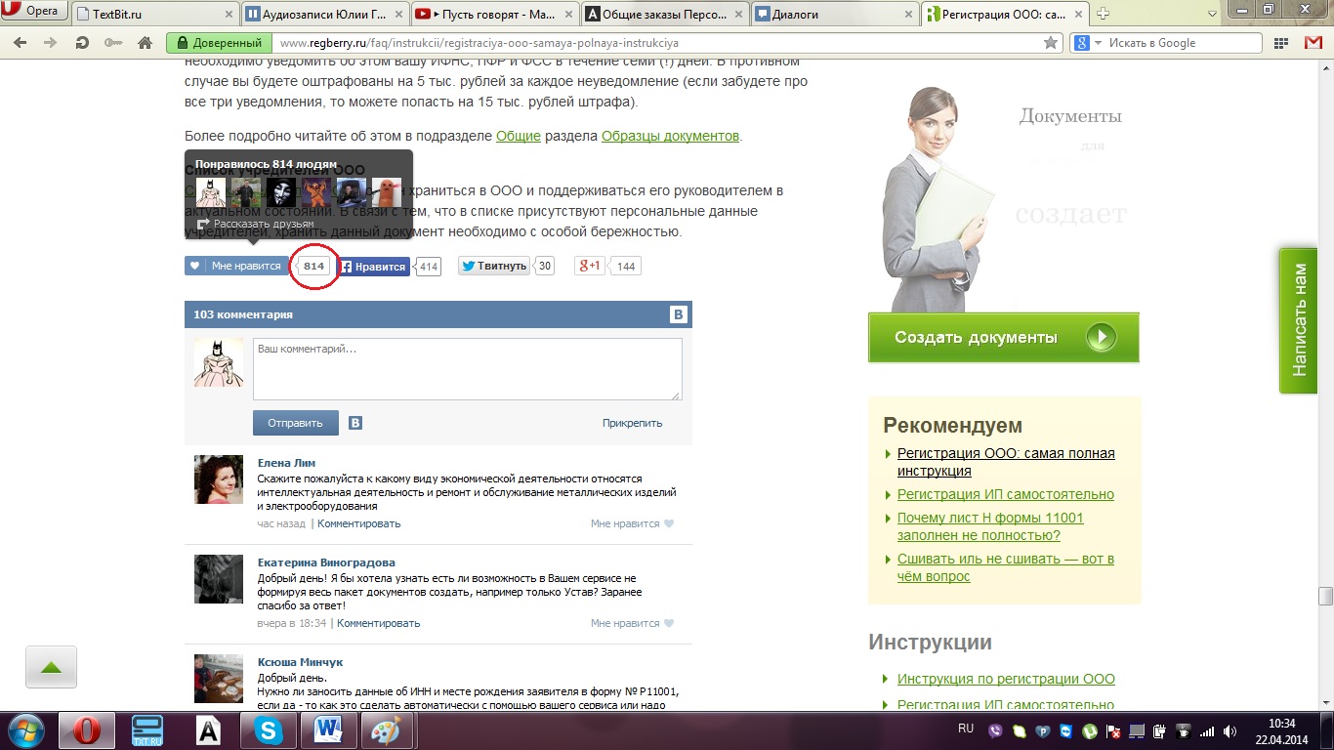The width and height of the screenshot is (1334, 750).
Task: Click the VK logo in comments header
Action: coord(679,314)
